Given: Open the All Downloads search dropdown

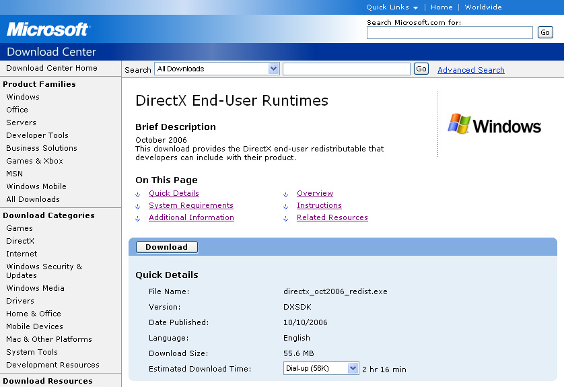Looking at the screenshot, I should [x=273, y=69].
